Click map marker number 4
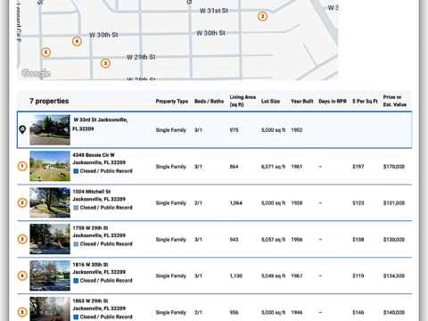The height and width of the screenshot is (321, 428). pos(77,41)
